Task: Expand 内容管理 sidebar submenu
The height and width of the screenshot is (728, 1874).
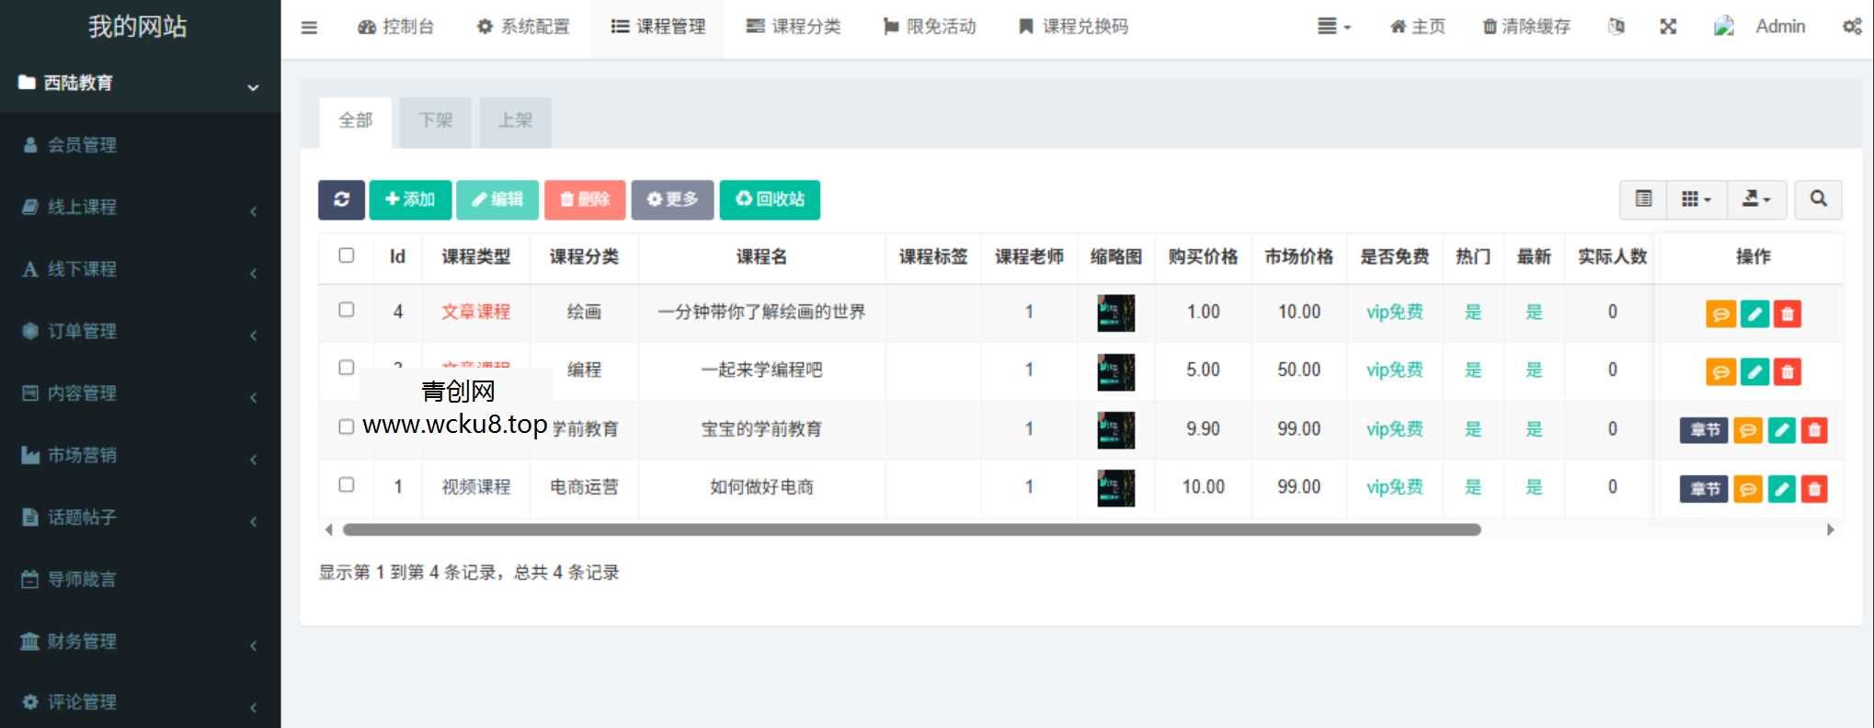Action: point(140,393)
